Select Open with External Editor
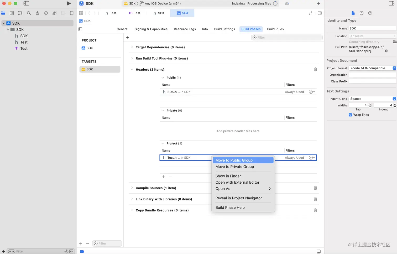Screen dimensions: 397x254 [x=243, y=182]
